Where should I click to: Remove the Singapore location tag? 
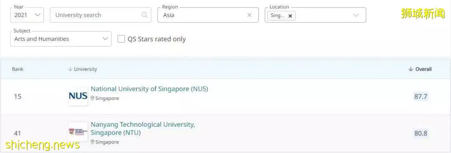pyautogui.click(x=290, y=16)
